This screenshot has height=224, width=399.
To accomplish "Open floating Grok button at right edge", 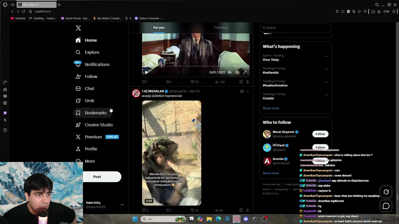I will (x=386, y=192).
